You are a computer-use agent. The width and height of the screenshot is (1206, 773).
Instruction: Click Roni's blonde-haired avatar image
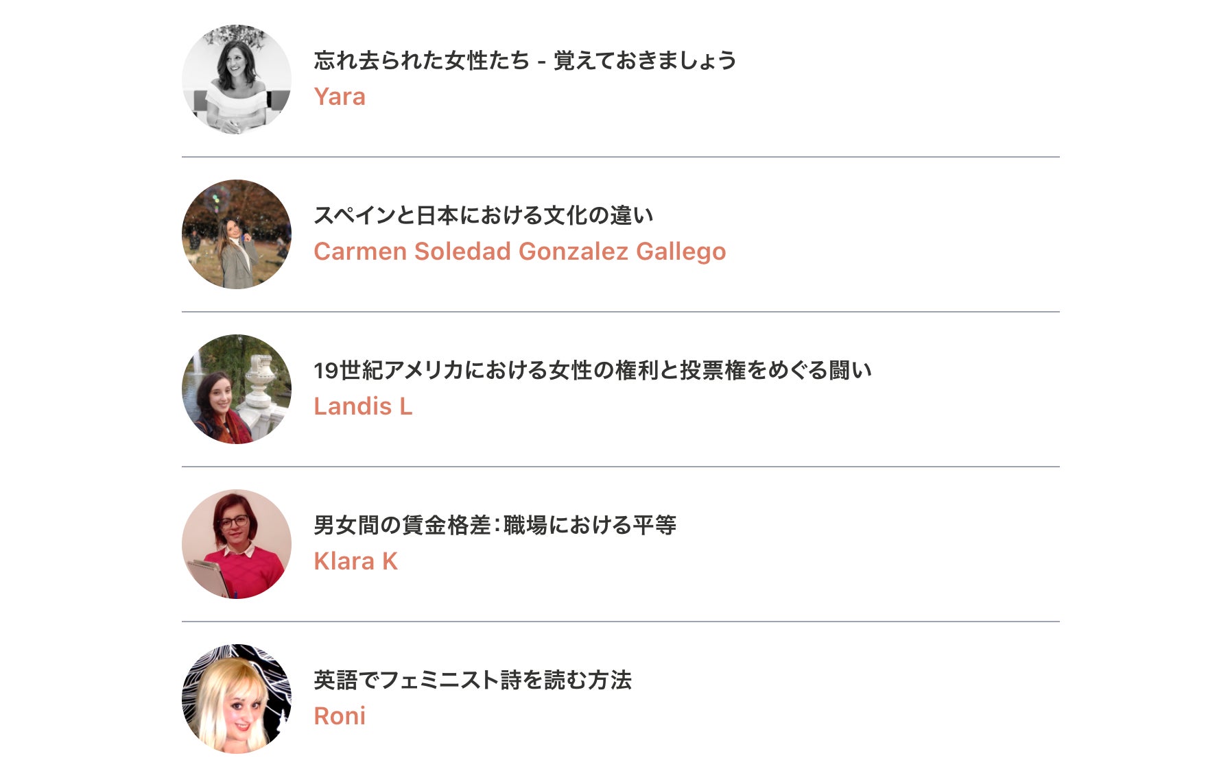pos(237,699)
